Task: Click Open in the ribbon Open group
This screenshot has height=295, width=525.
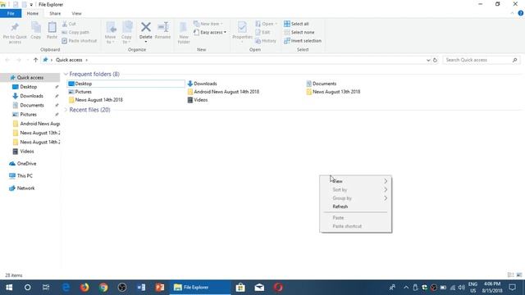Action: tap(266, 24)
